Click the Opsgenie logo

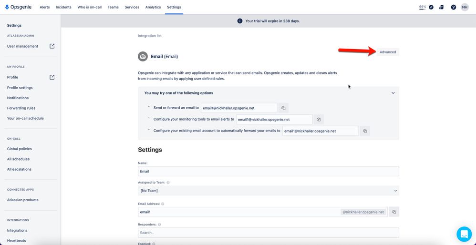pyautogui.click(x=17, y=7)
